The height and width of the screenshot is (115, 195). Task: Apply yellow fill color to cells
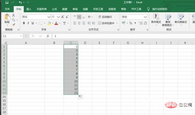[49, 23]
